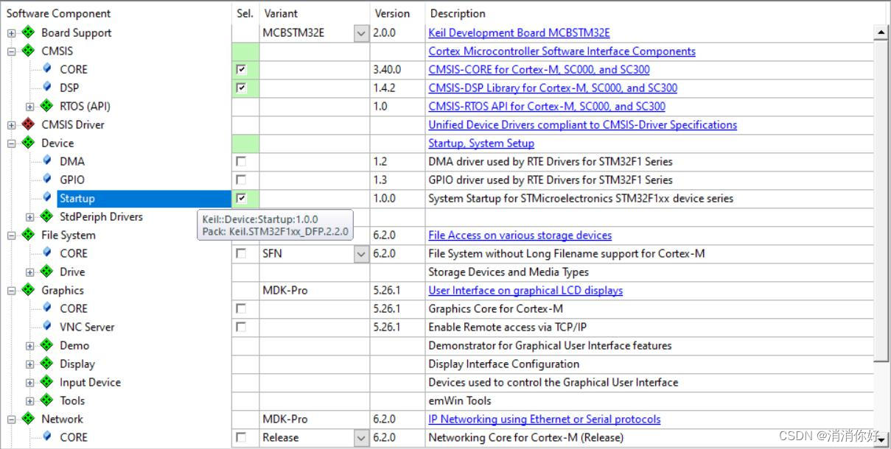The height and width of the screenshot is (449, 891).
Task: Click the red CMSIS Driver icon
Action: tap(27, 124)
